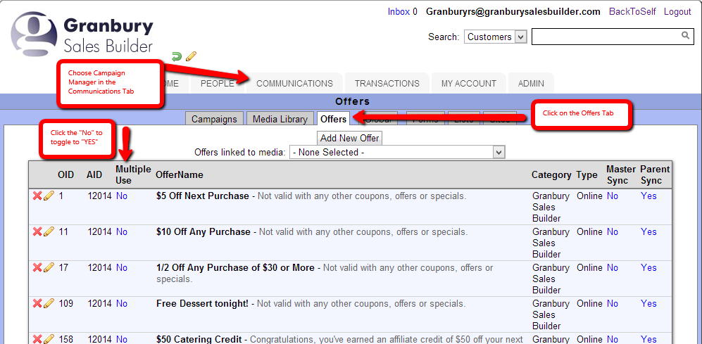This screenshot has width=702, height=344.
Task: Toggle Multiple Use No for OID 11
Action: 122,231
